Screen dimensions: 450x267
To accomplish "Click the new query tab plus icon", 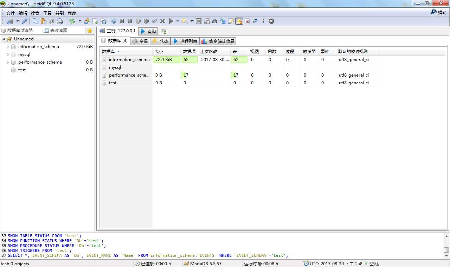I will click(x=163, y=31).
